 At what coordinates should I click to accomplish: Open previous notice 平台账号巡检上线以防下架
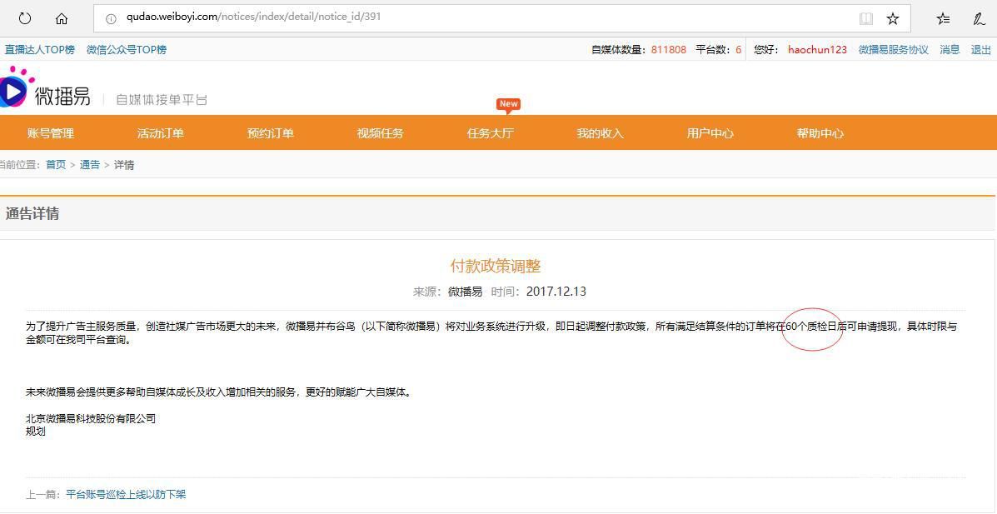click(x=126, y=495)
